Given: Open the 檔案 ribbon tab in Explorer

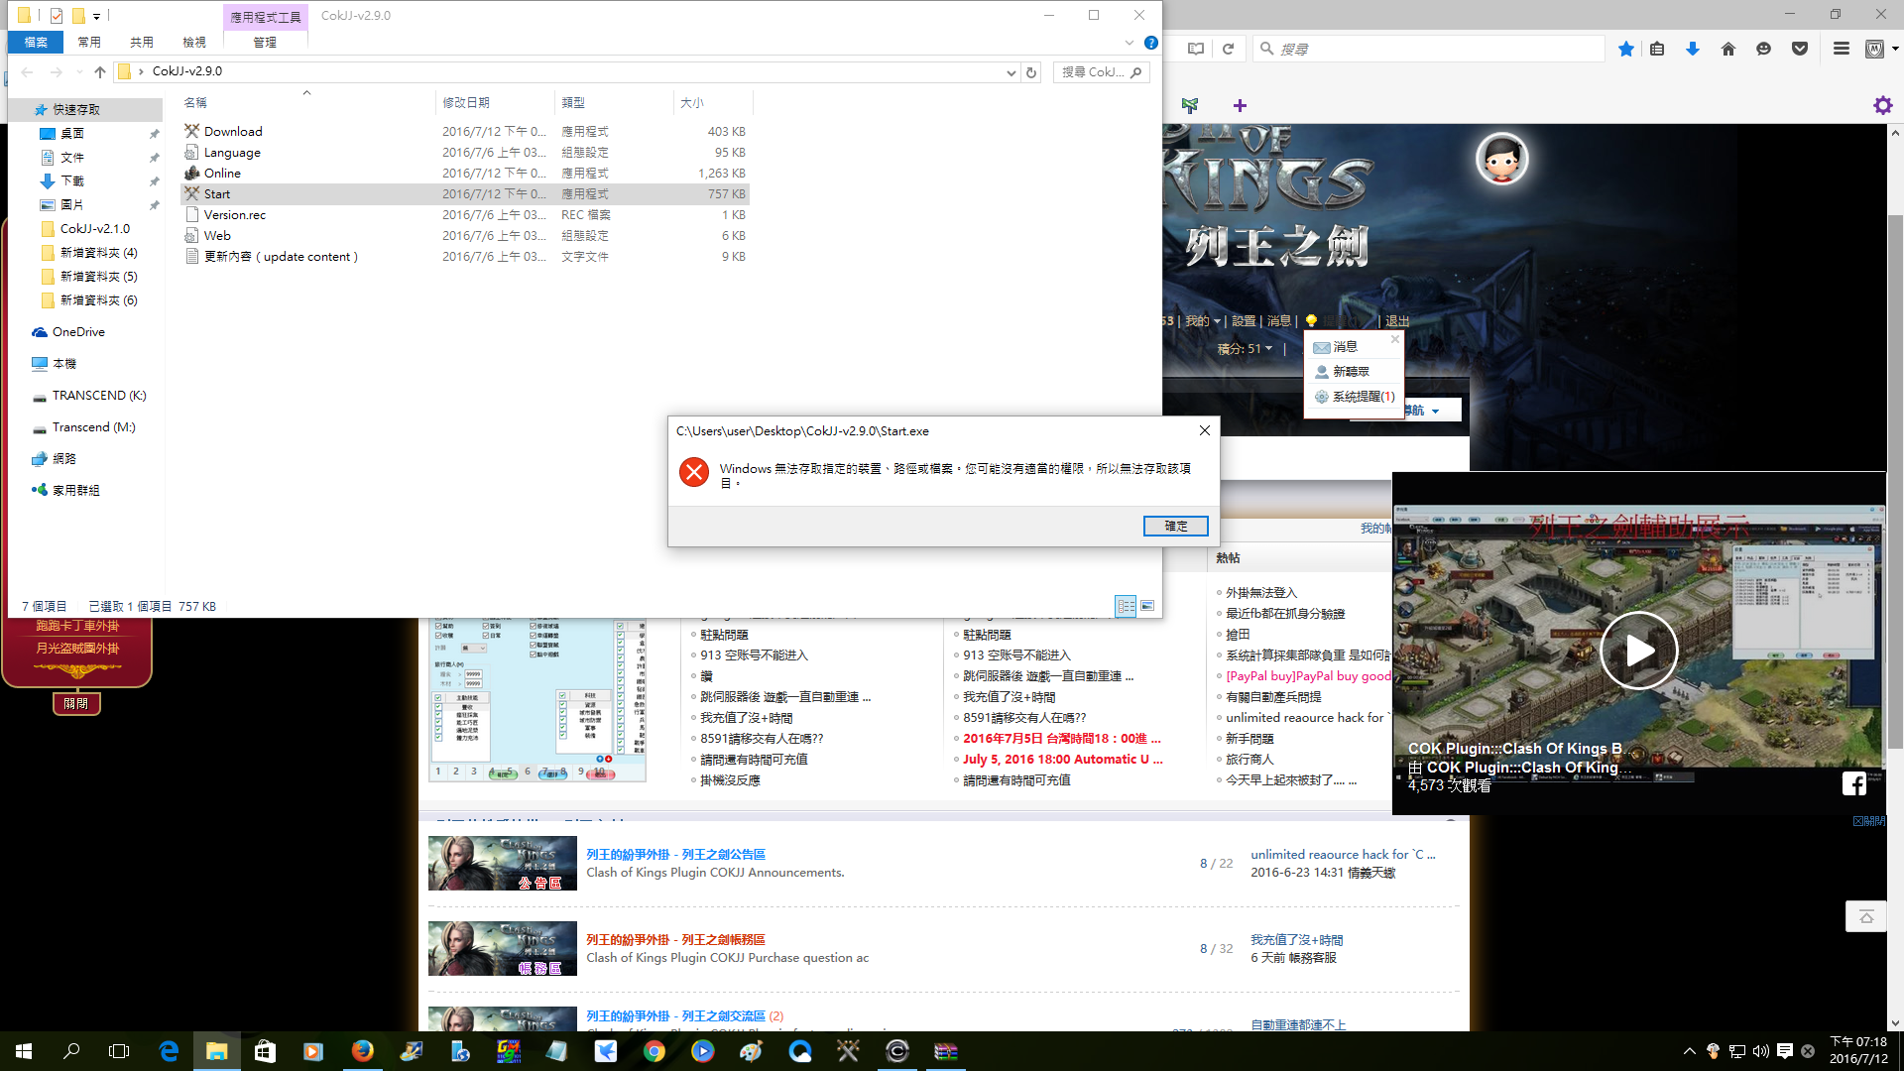Looking at the screenshot, I should [x=36, y=42].
